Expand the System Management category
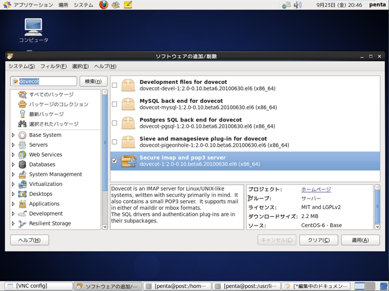This screenshot has height=291, width=389. pyautogui.click(x=13, y=174)
